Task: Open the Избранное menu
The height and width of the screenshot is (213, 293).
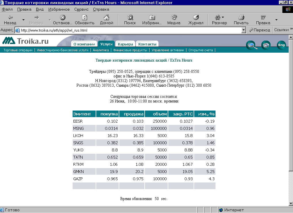Action: click(x=59, y=9)
